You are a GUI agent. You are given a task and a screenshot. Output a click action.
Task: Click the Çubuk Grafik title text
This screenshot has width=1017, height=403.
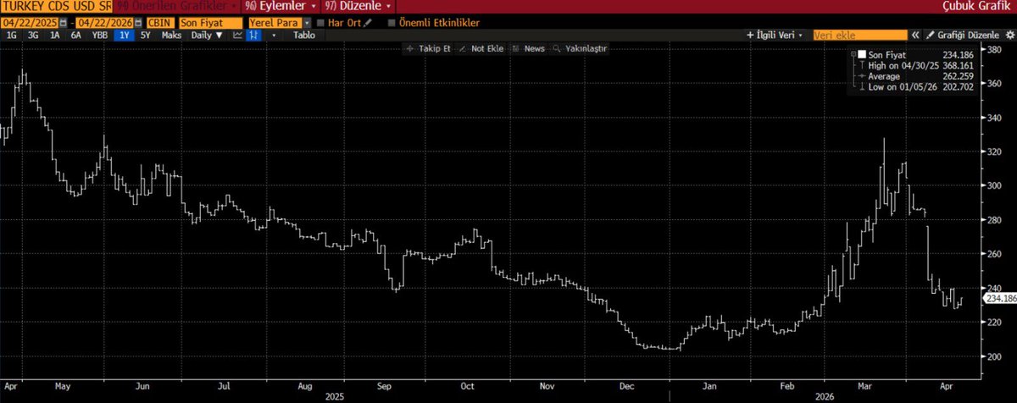(x=977, y=6)
